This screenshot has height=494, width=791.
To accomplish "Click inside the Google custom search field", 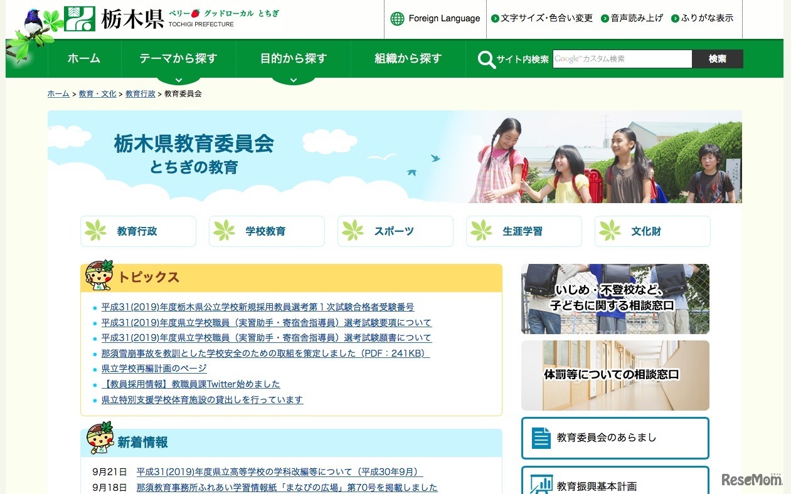I will [x=622, y=58].
